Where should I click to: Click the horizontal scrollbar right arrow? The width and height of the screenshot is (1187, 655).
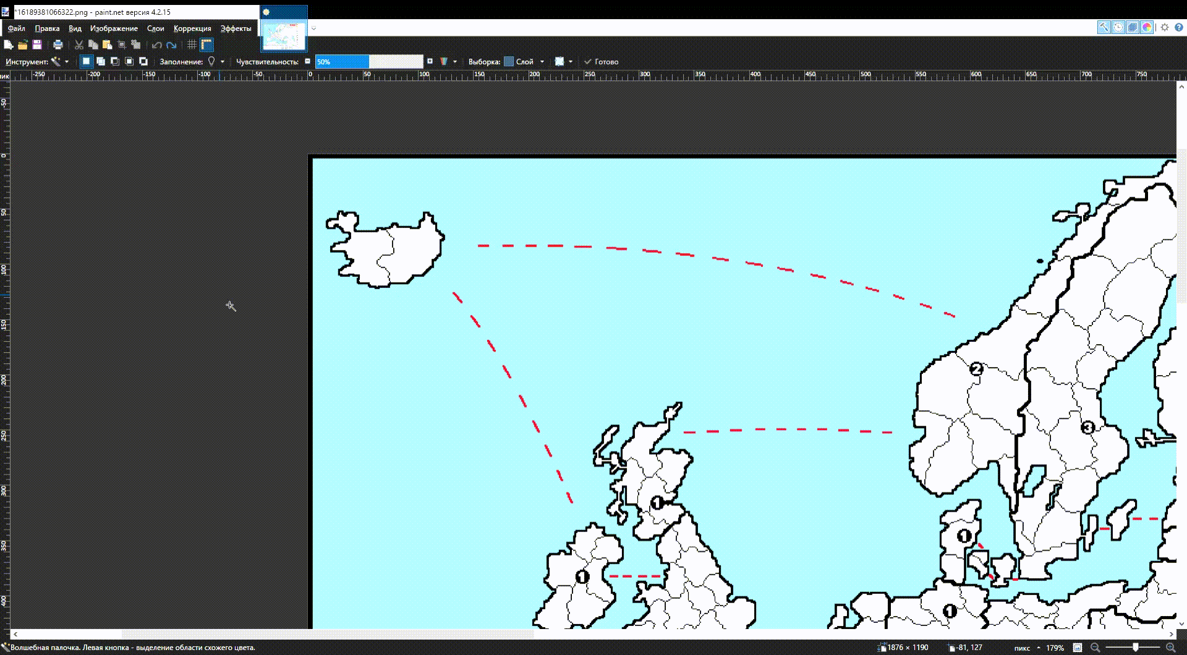point(1171,634)
